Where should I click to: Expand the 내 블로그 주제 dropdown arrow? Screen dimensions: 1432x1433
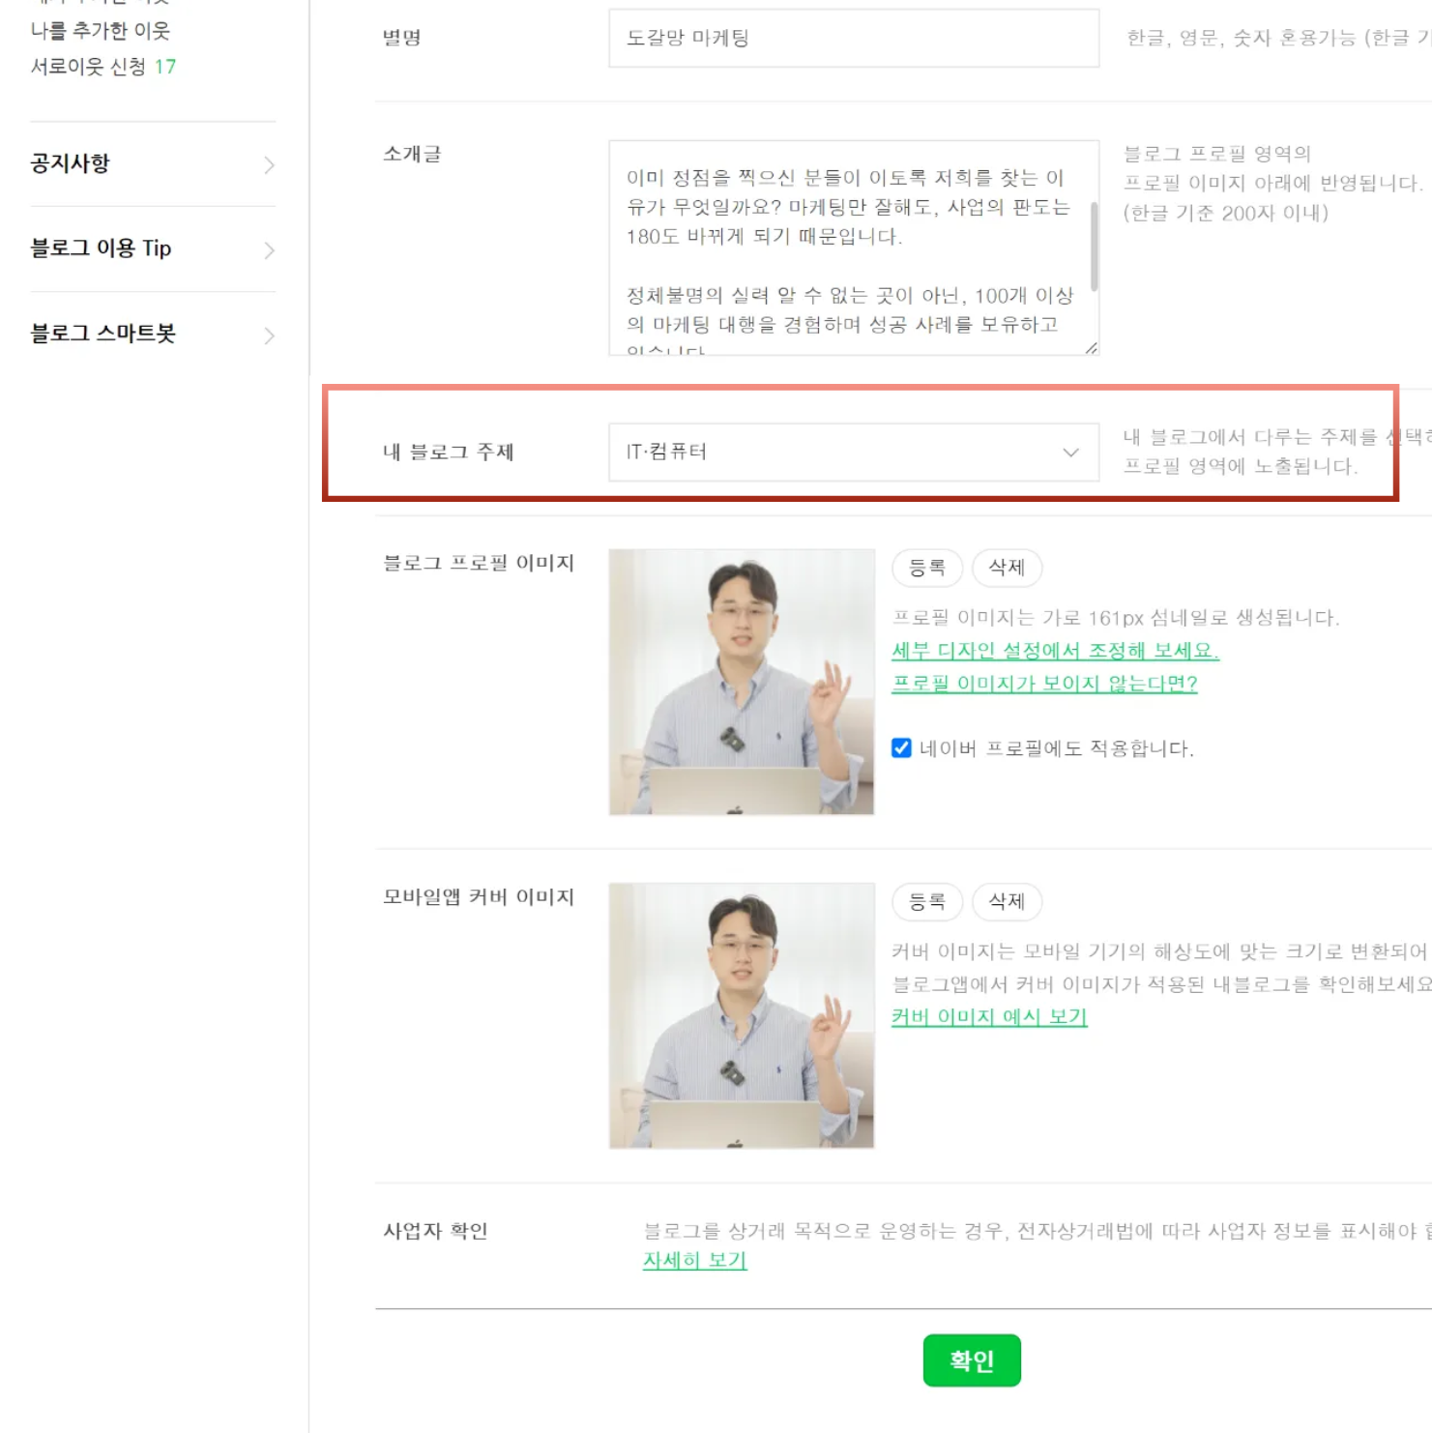(x=1070, y=452)
